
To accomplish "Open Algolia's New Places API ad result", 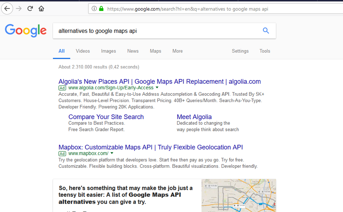I will pos(160,82).
